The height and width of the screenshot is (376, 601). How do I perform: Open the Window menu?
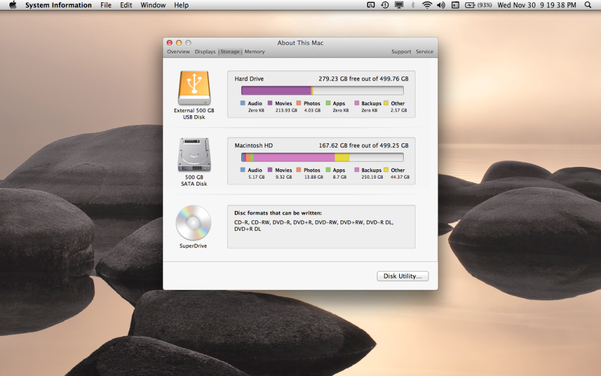tap(153, 5)
